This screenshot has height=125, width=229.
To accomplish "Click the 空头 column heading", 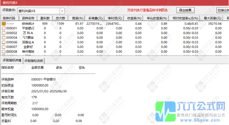I will 82,68.
